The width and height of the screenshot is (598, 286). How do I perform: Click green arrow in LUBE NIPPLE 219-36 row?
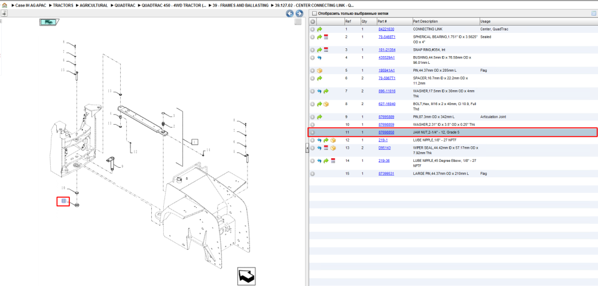[x=326, y=161]
